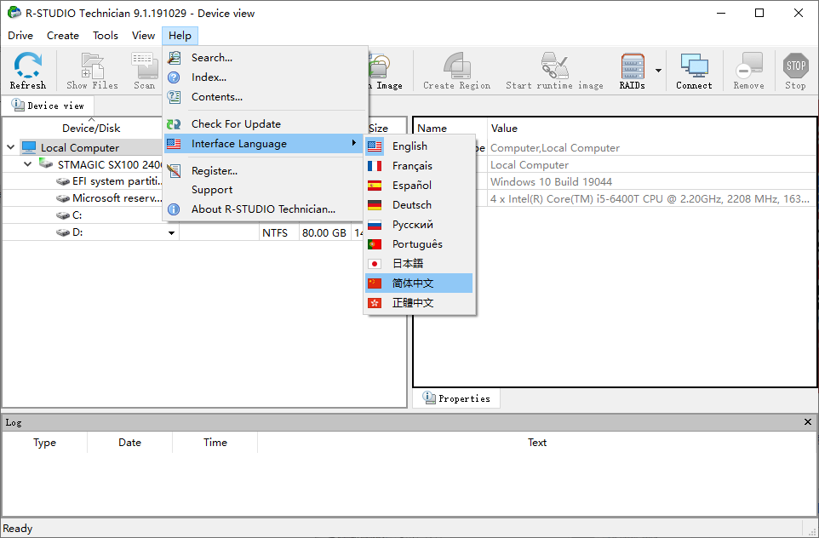
Task: Select 简体中文 interface language
Action: tap(413, 283)
